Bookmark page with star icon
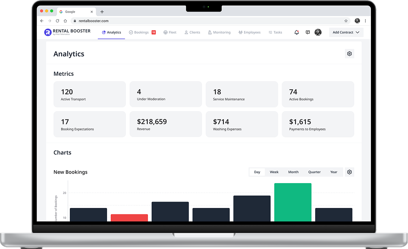408x249 pixels. pos(346,21)
